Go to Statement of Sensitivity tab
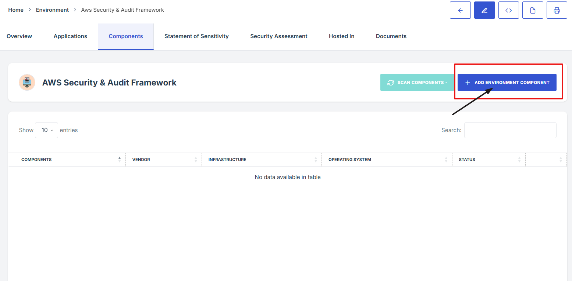 point(196,36)
